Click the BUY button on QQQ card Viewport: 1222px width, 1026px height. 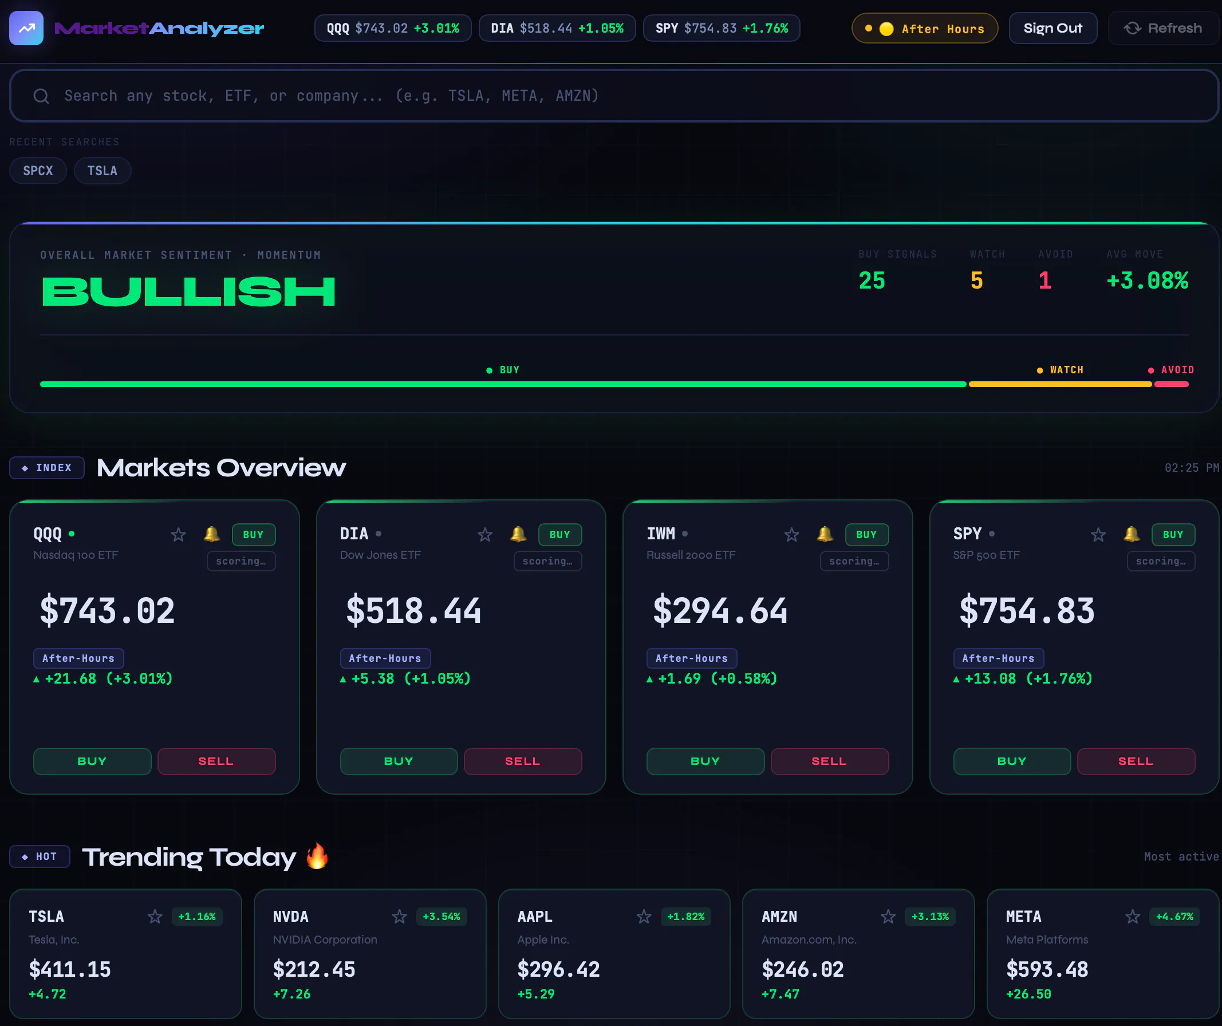click(x=92, y=761)
